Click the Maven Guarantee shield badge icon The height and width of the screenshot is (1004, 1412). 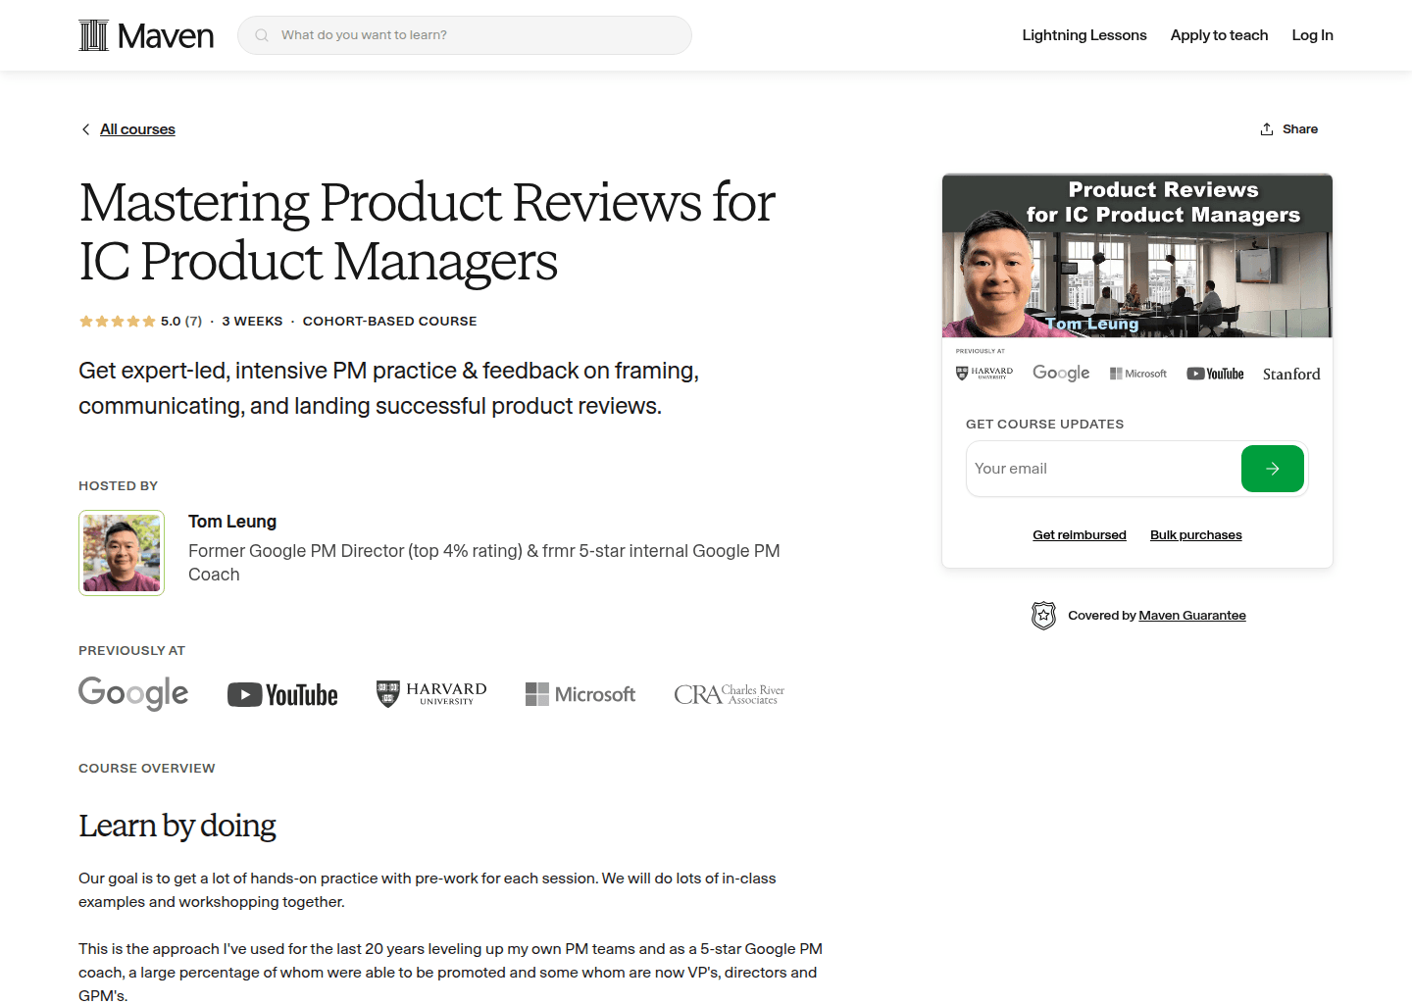coord(1043,615)
